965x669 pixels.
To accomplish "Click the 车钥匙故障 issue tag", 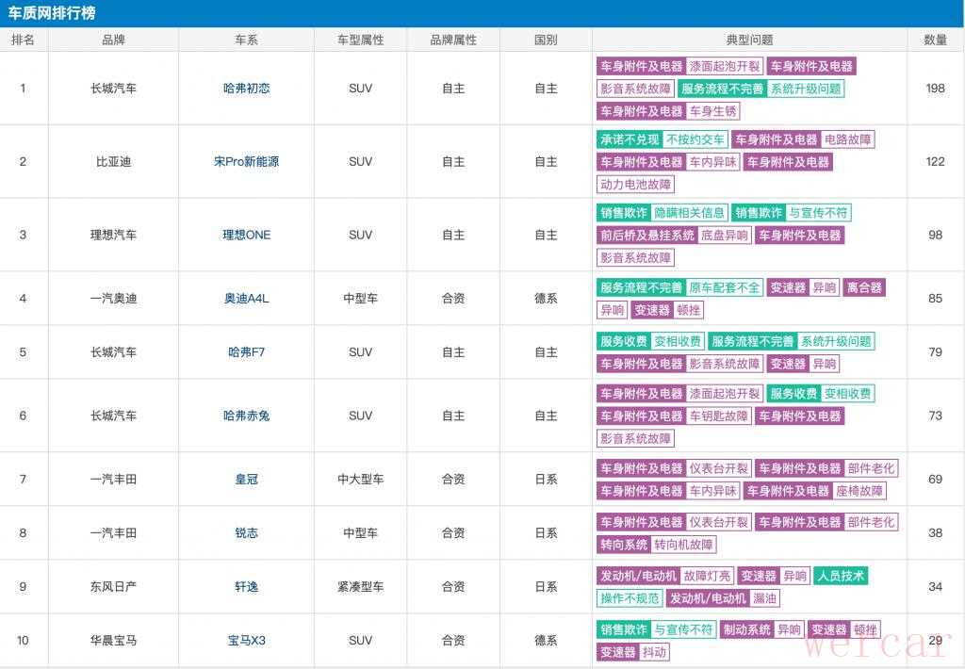I will (719, 416).
